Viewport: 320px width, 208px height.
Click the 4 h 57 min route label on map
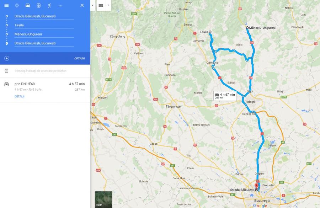click(225, 96)
